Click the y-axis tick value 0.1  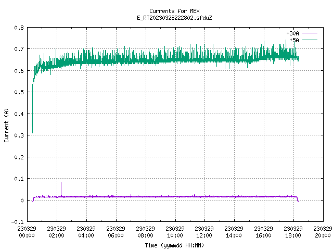[x=19, y=179]
